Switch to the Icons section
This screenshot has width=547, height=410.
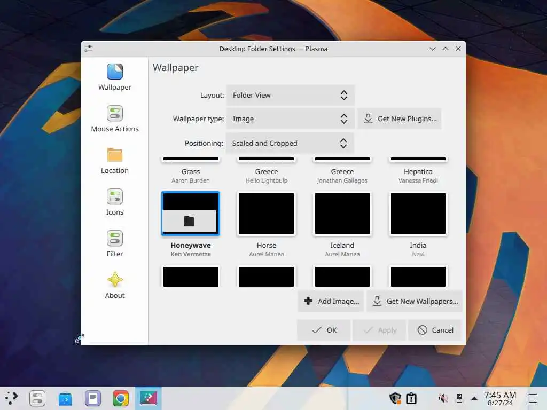[114, 202]
